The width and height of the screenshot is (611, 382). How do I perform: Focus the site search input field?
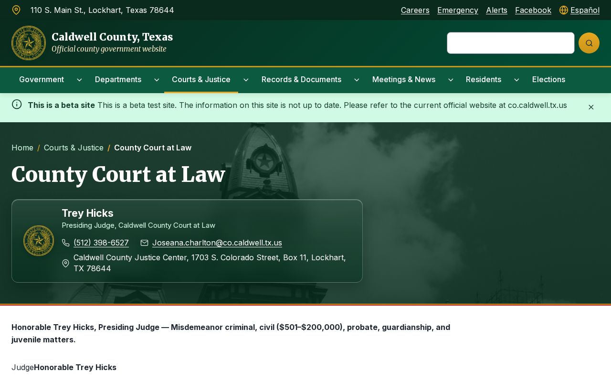[x=511, y=43]
